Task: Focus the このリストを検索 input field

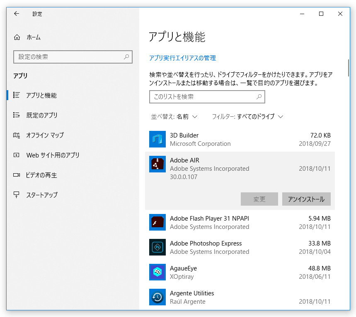Action: (207, 97)
